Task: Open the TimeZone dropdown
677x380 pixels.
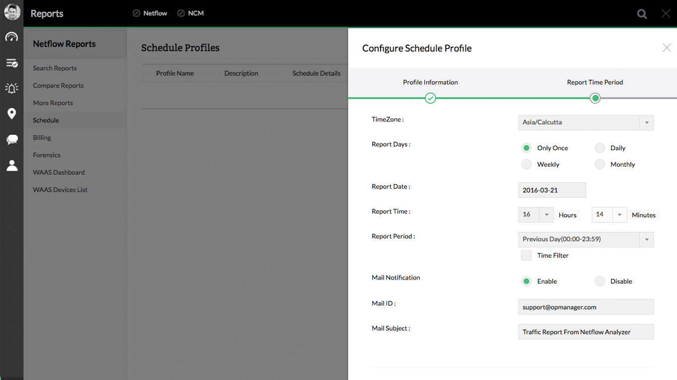Action: point(647,122)
